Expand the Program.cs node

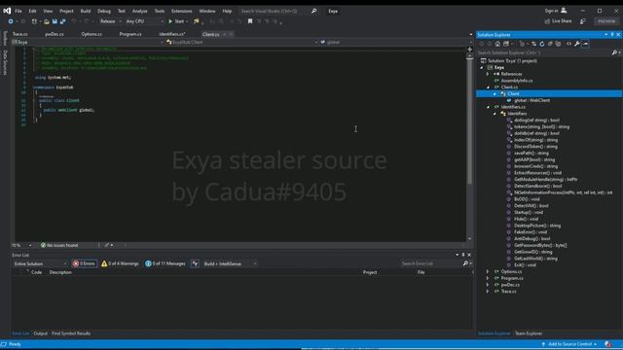point(488,279)
